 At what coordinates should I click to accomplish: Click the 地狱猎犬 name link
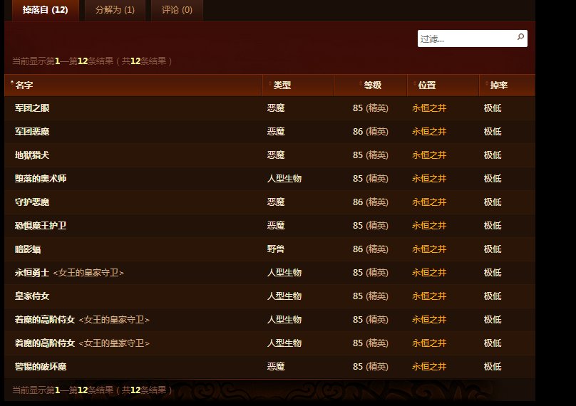(x=32, y=155)
